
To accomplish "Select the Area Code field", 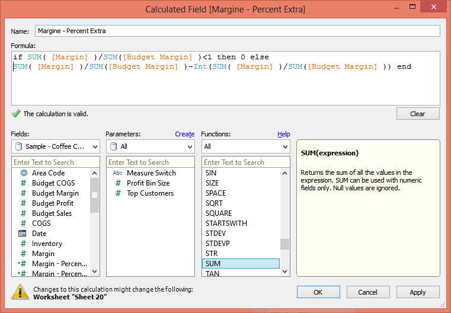I will coord(49,173).
